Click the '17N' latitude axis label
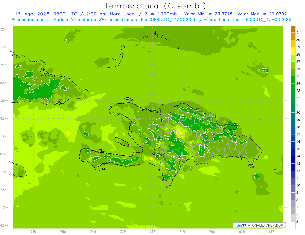 (x=4, y=208)
